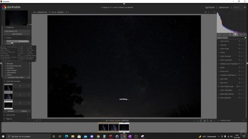Disable the tone equalizer module
Screen dimensions: 248x139
click(x=219, y=98)
